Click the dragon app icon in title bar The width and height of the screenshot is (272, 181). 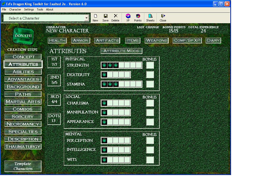click(x=3, y=4)
